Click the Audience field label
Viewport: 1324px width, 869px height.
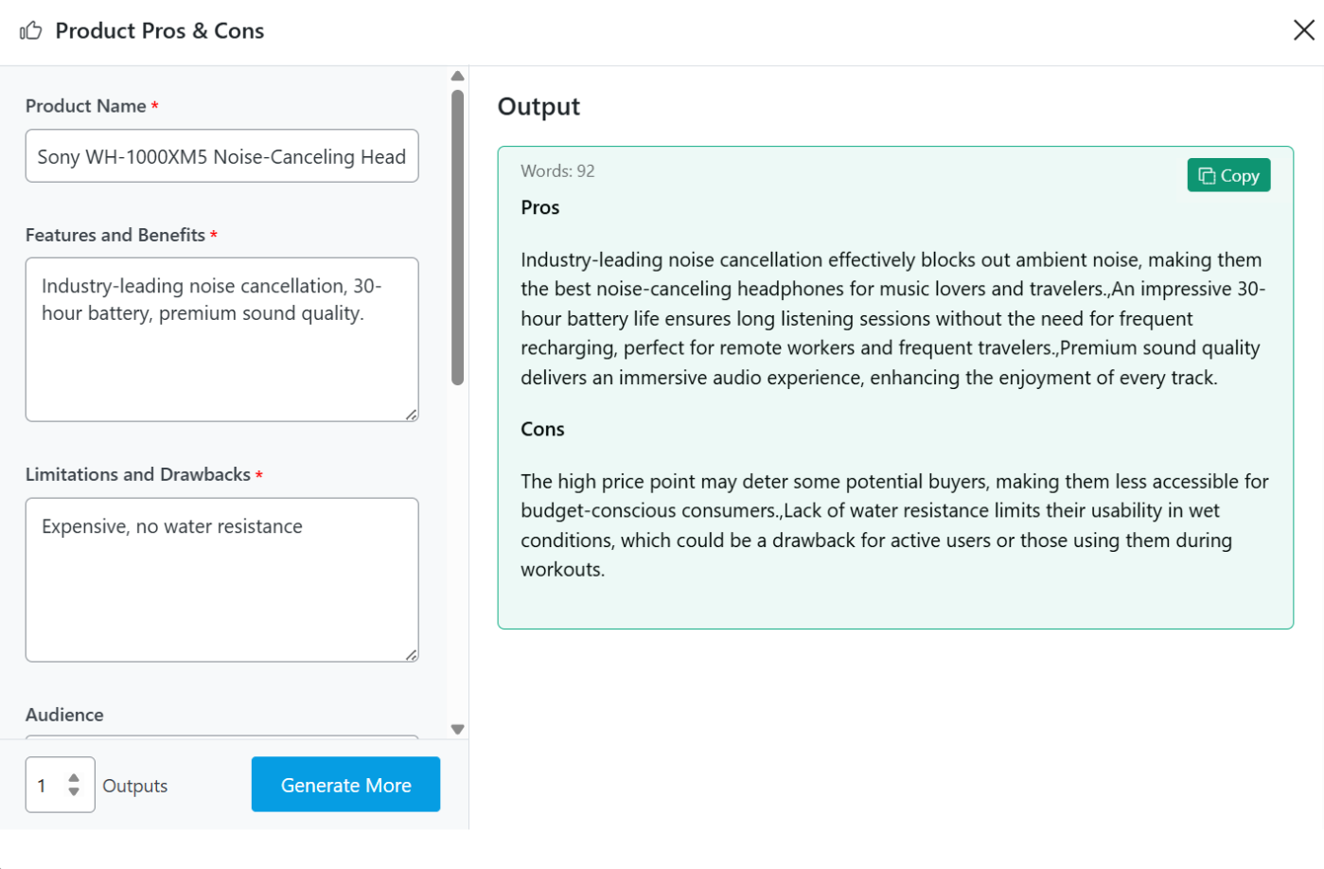click(64, 715)
